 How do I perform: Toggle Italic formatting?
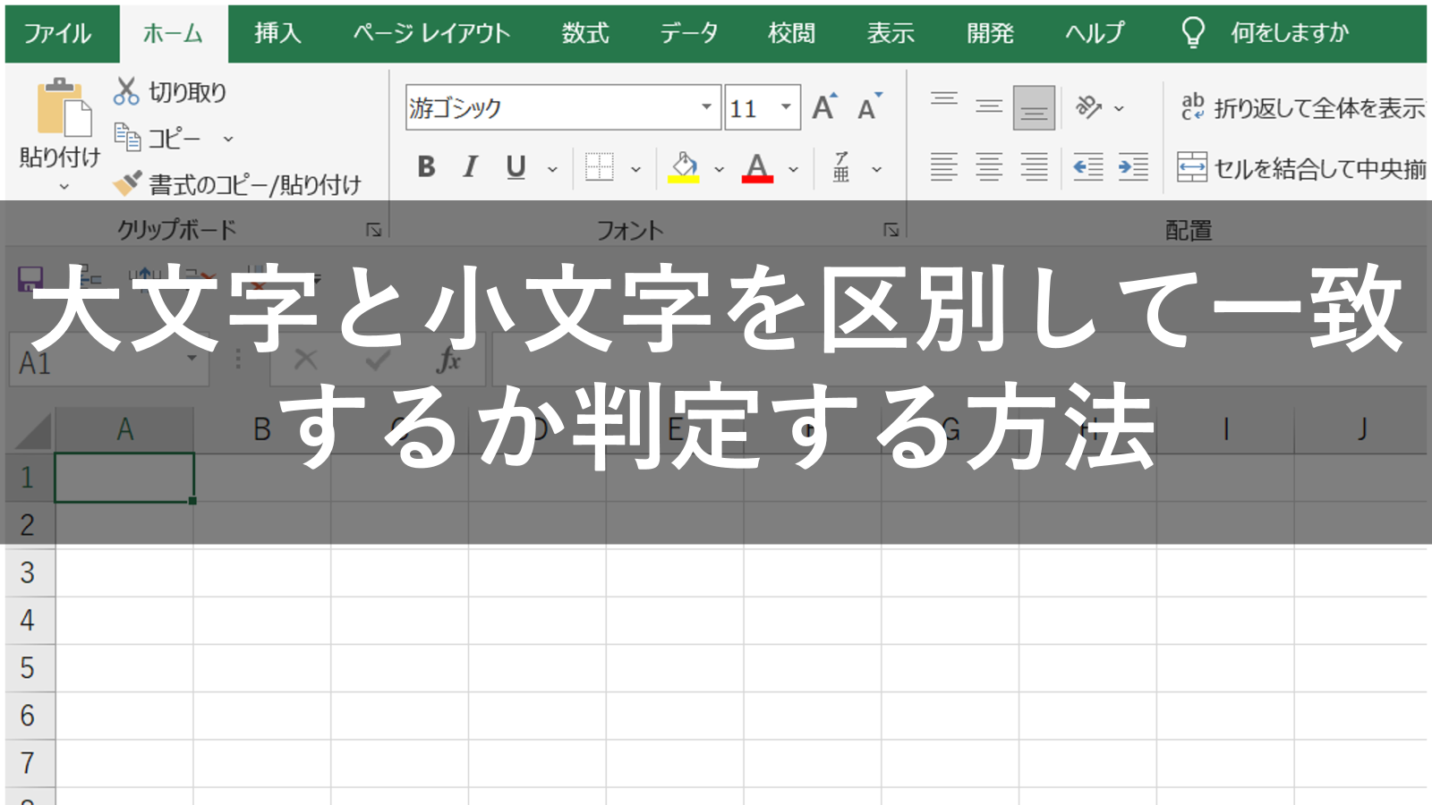tap(471, 166)
